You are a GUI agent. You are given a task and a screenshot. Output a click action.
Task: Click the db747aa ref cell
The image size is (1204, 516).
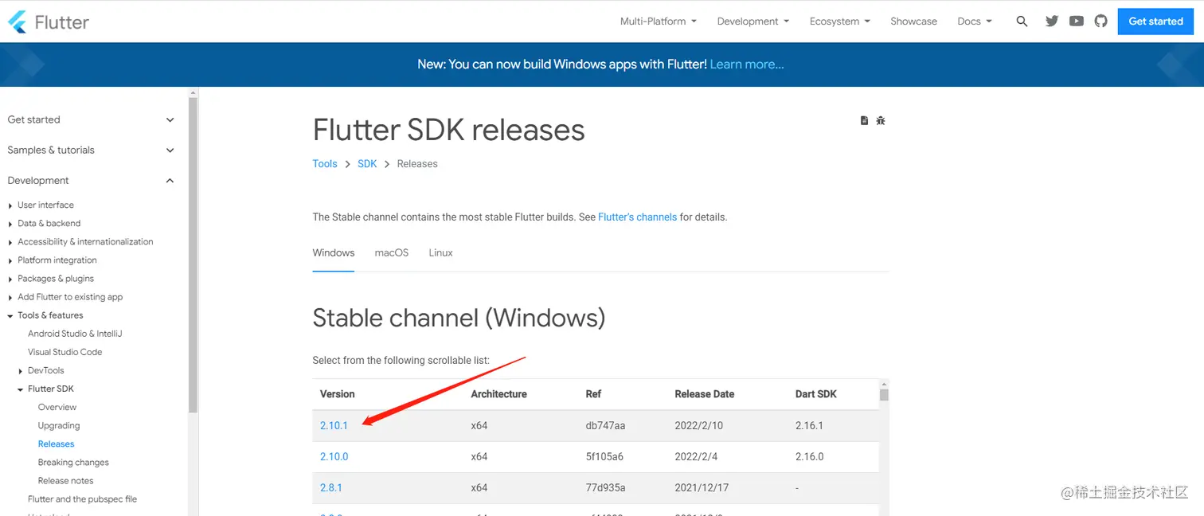coord(605,425)
